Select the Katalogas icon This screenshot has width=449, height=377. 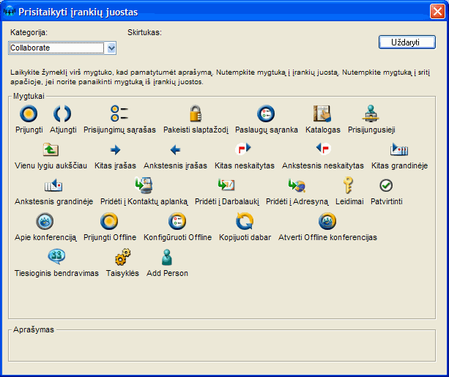(322, 114)
